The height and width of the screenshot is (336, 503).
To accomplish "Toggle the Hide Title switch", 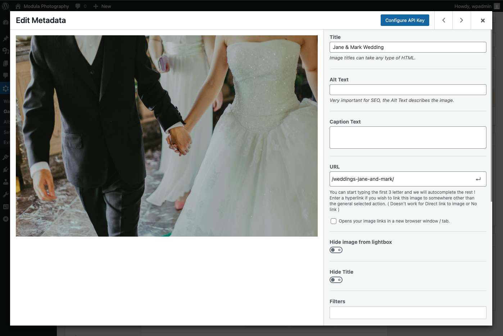I will point(336,280).
